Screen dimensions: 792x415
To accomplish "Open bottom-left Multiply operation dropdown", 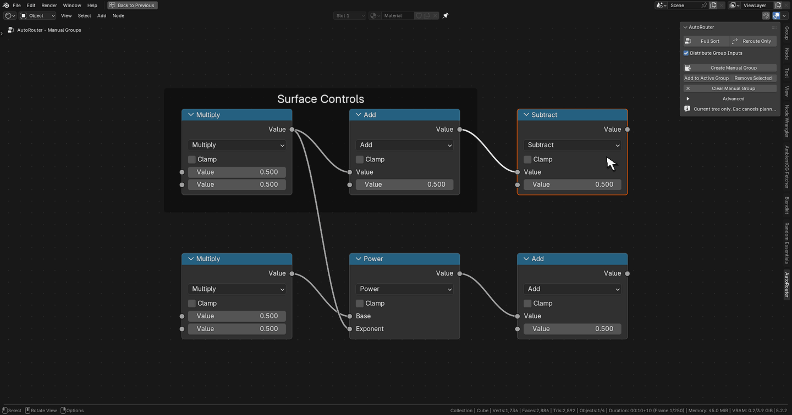I will pos(237,289).
